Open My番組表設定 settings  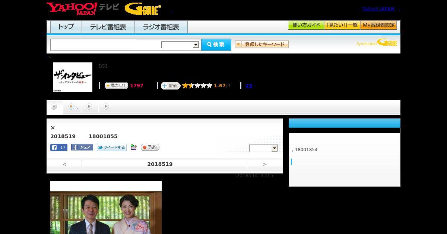click(x=378, y=25)
